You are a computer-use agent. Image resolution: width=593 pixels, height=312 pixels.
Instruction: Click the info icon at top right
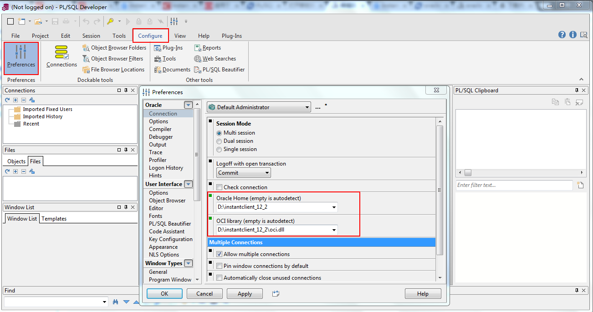coord(573,35)
